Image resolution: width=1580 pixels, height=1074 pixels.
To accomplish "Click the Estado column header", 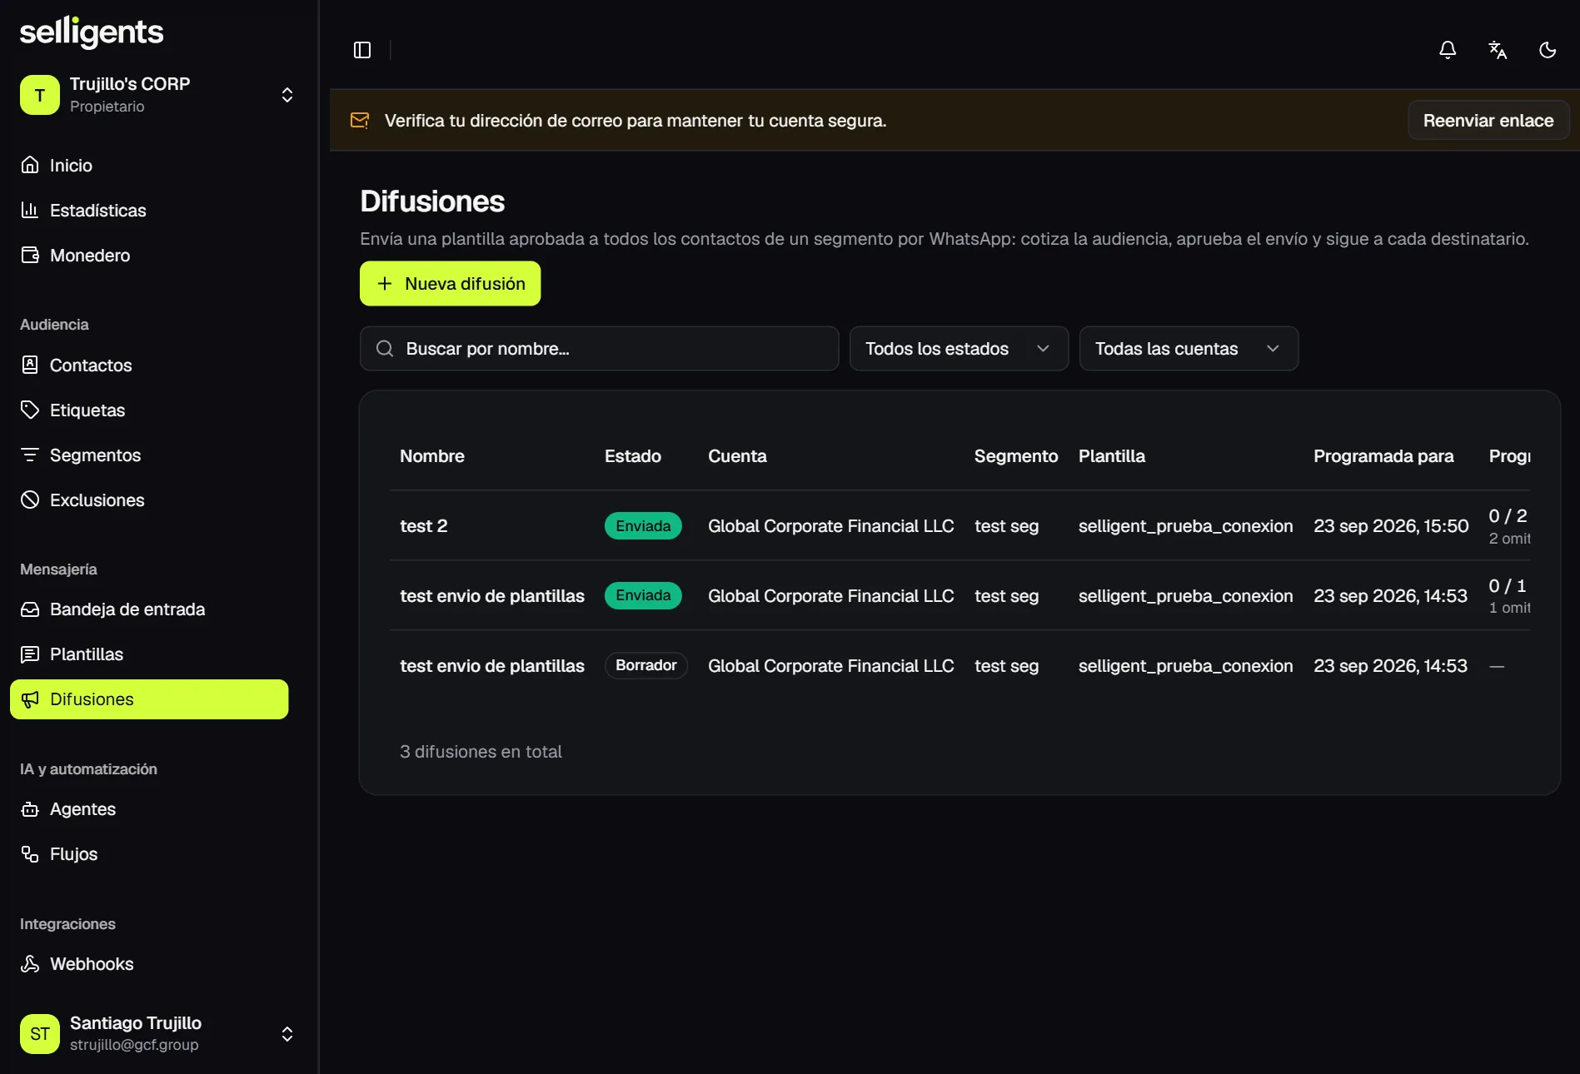I will [633, 456].
